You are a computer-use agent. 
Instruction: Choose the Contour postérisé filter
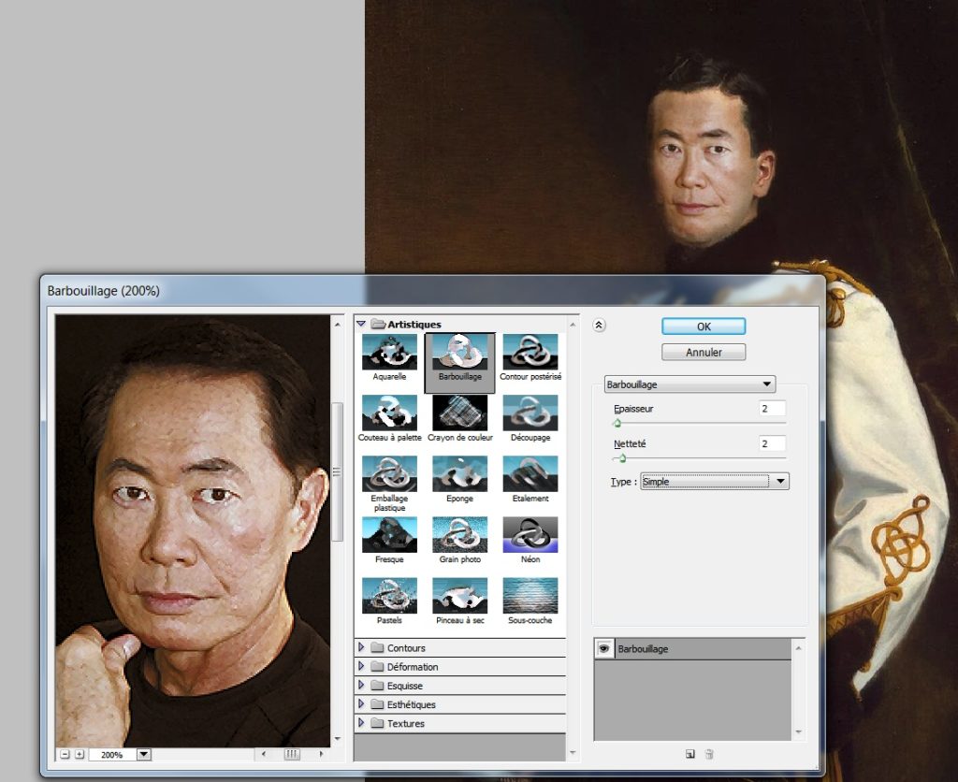tap(530, 353)
